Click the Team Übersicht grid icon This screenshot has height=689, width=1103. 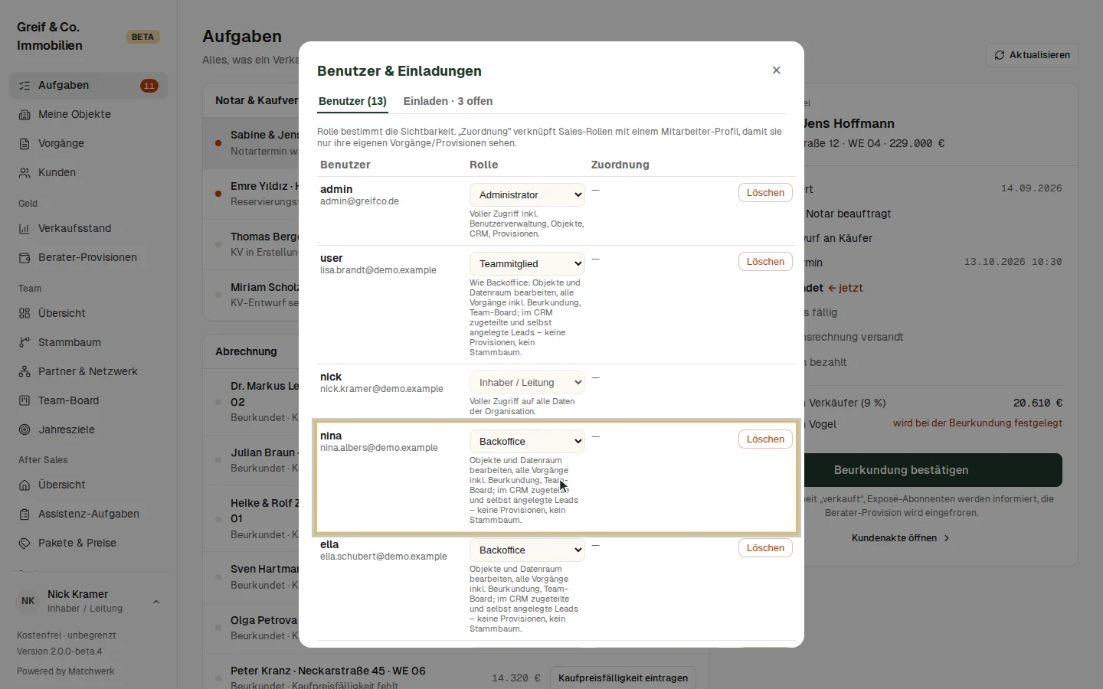coord(25,314)
